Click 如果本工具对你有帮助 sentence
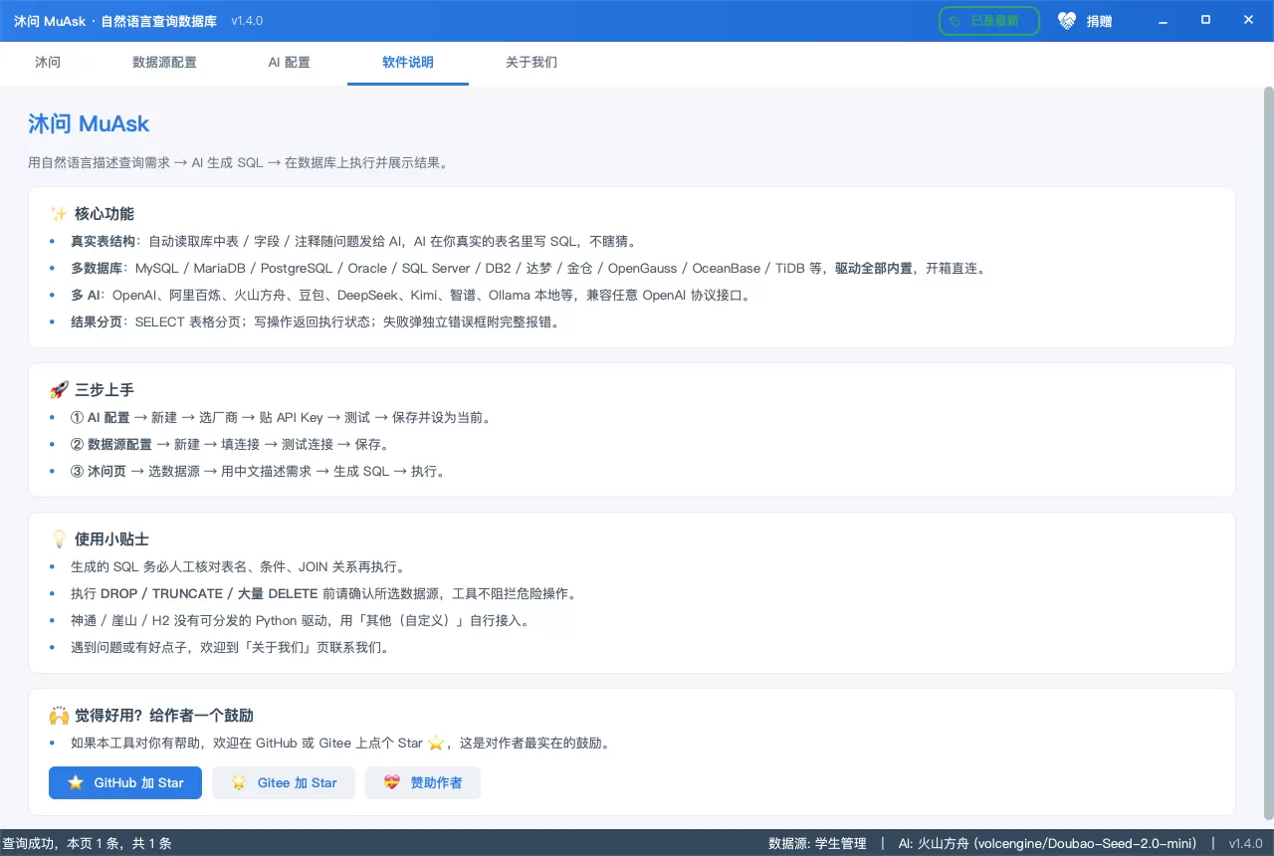Viewport: 1274px width, 856px height. click(x=339, y=743)
